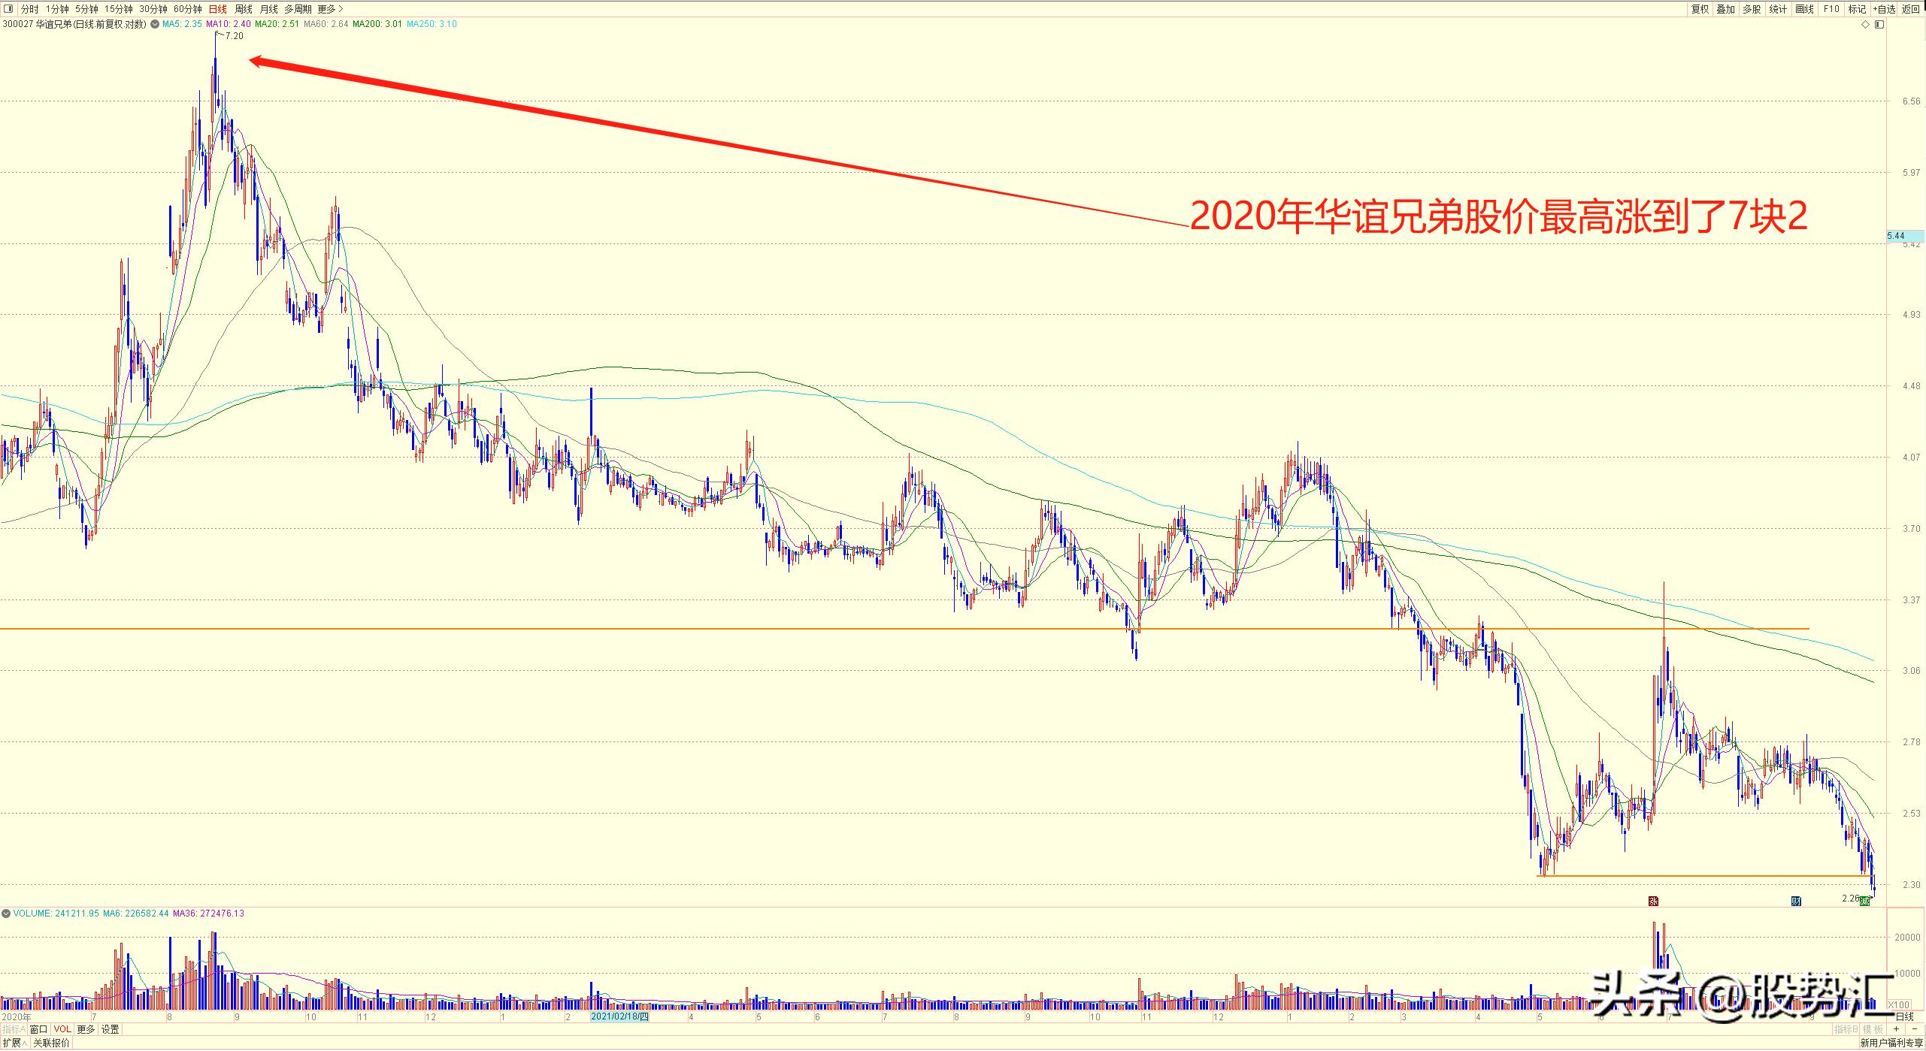The image size is (1926, 1051).
Task: Click the blue 财 marker icon near bottom
Action: point(1796,901)
